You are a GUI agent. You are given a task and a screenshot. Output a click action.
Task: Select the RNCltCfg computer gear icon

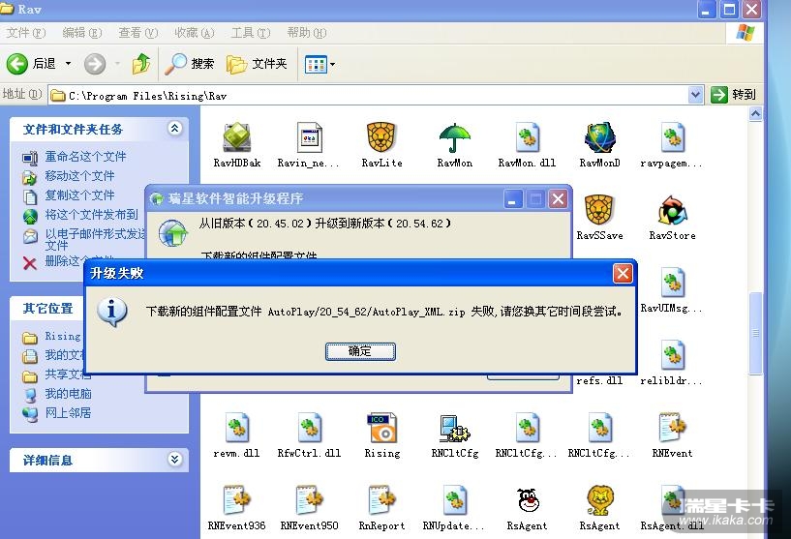coord(454,428)
